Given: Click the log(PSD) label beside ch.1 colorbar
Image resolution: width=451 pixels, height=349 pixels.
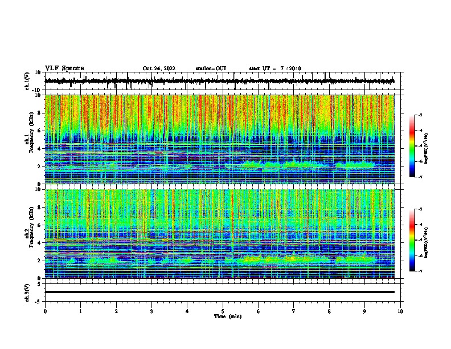Looking at the screenshot, I should click(426, 149).
